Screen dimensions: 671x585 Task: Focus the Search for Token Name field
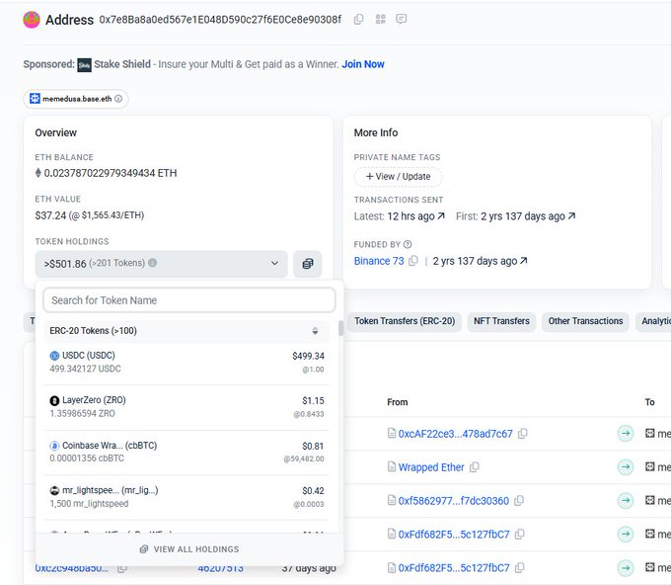pyautogui.click(x=189, y=300)
